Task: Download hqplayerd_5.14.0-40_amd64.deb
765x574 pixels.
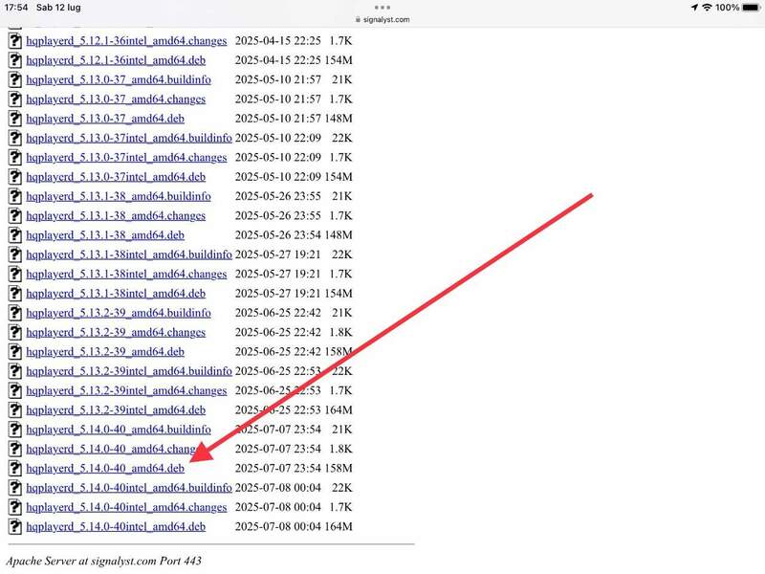Action: 105,469
